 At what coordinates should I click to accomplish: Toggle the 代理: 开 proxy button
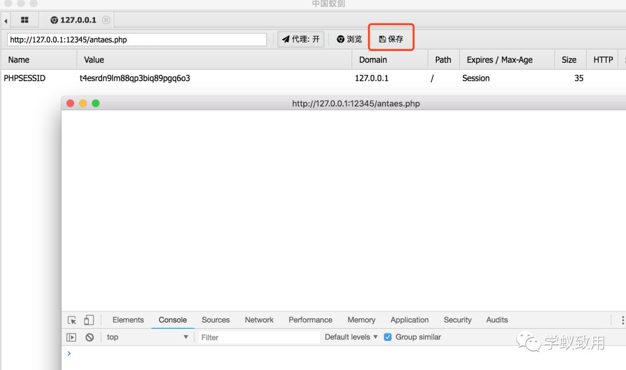click(301, 39)
